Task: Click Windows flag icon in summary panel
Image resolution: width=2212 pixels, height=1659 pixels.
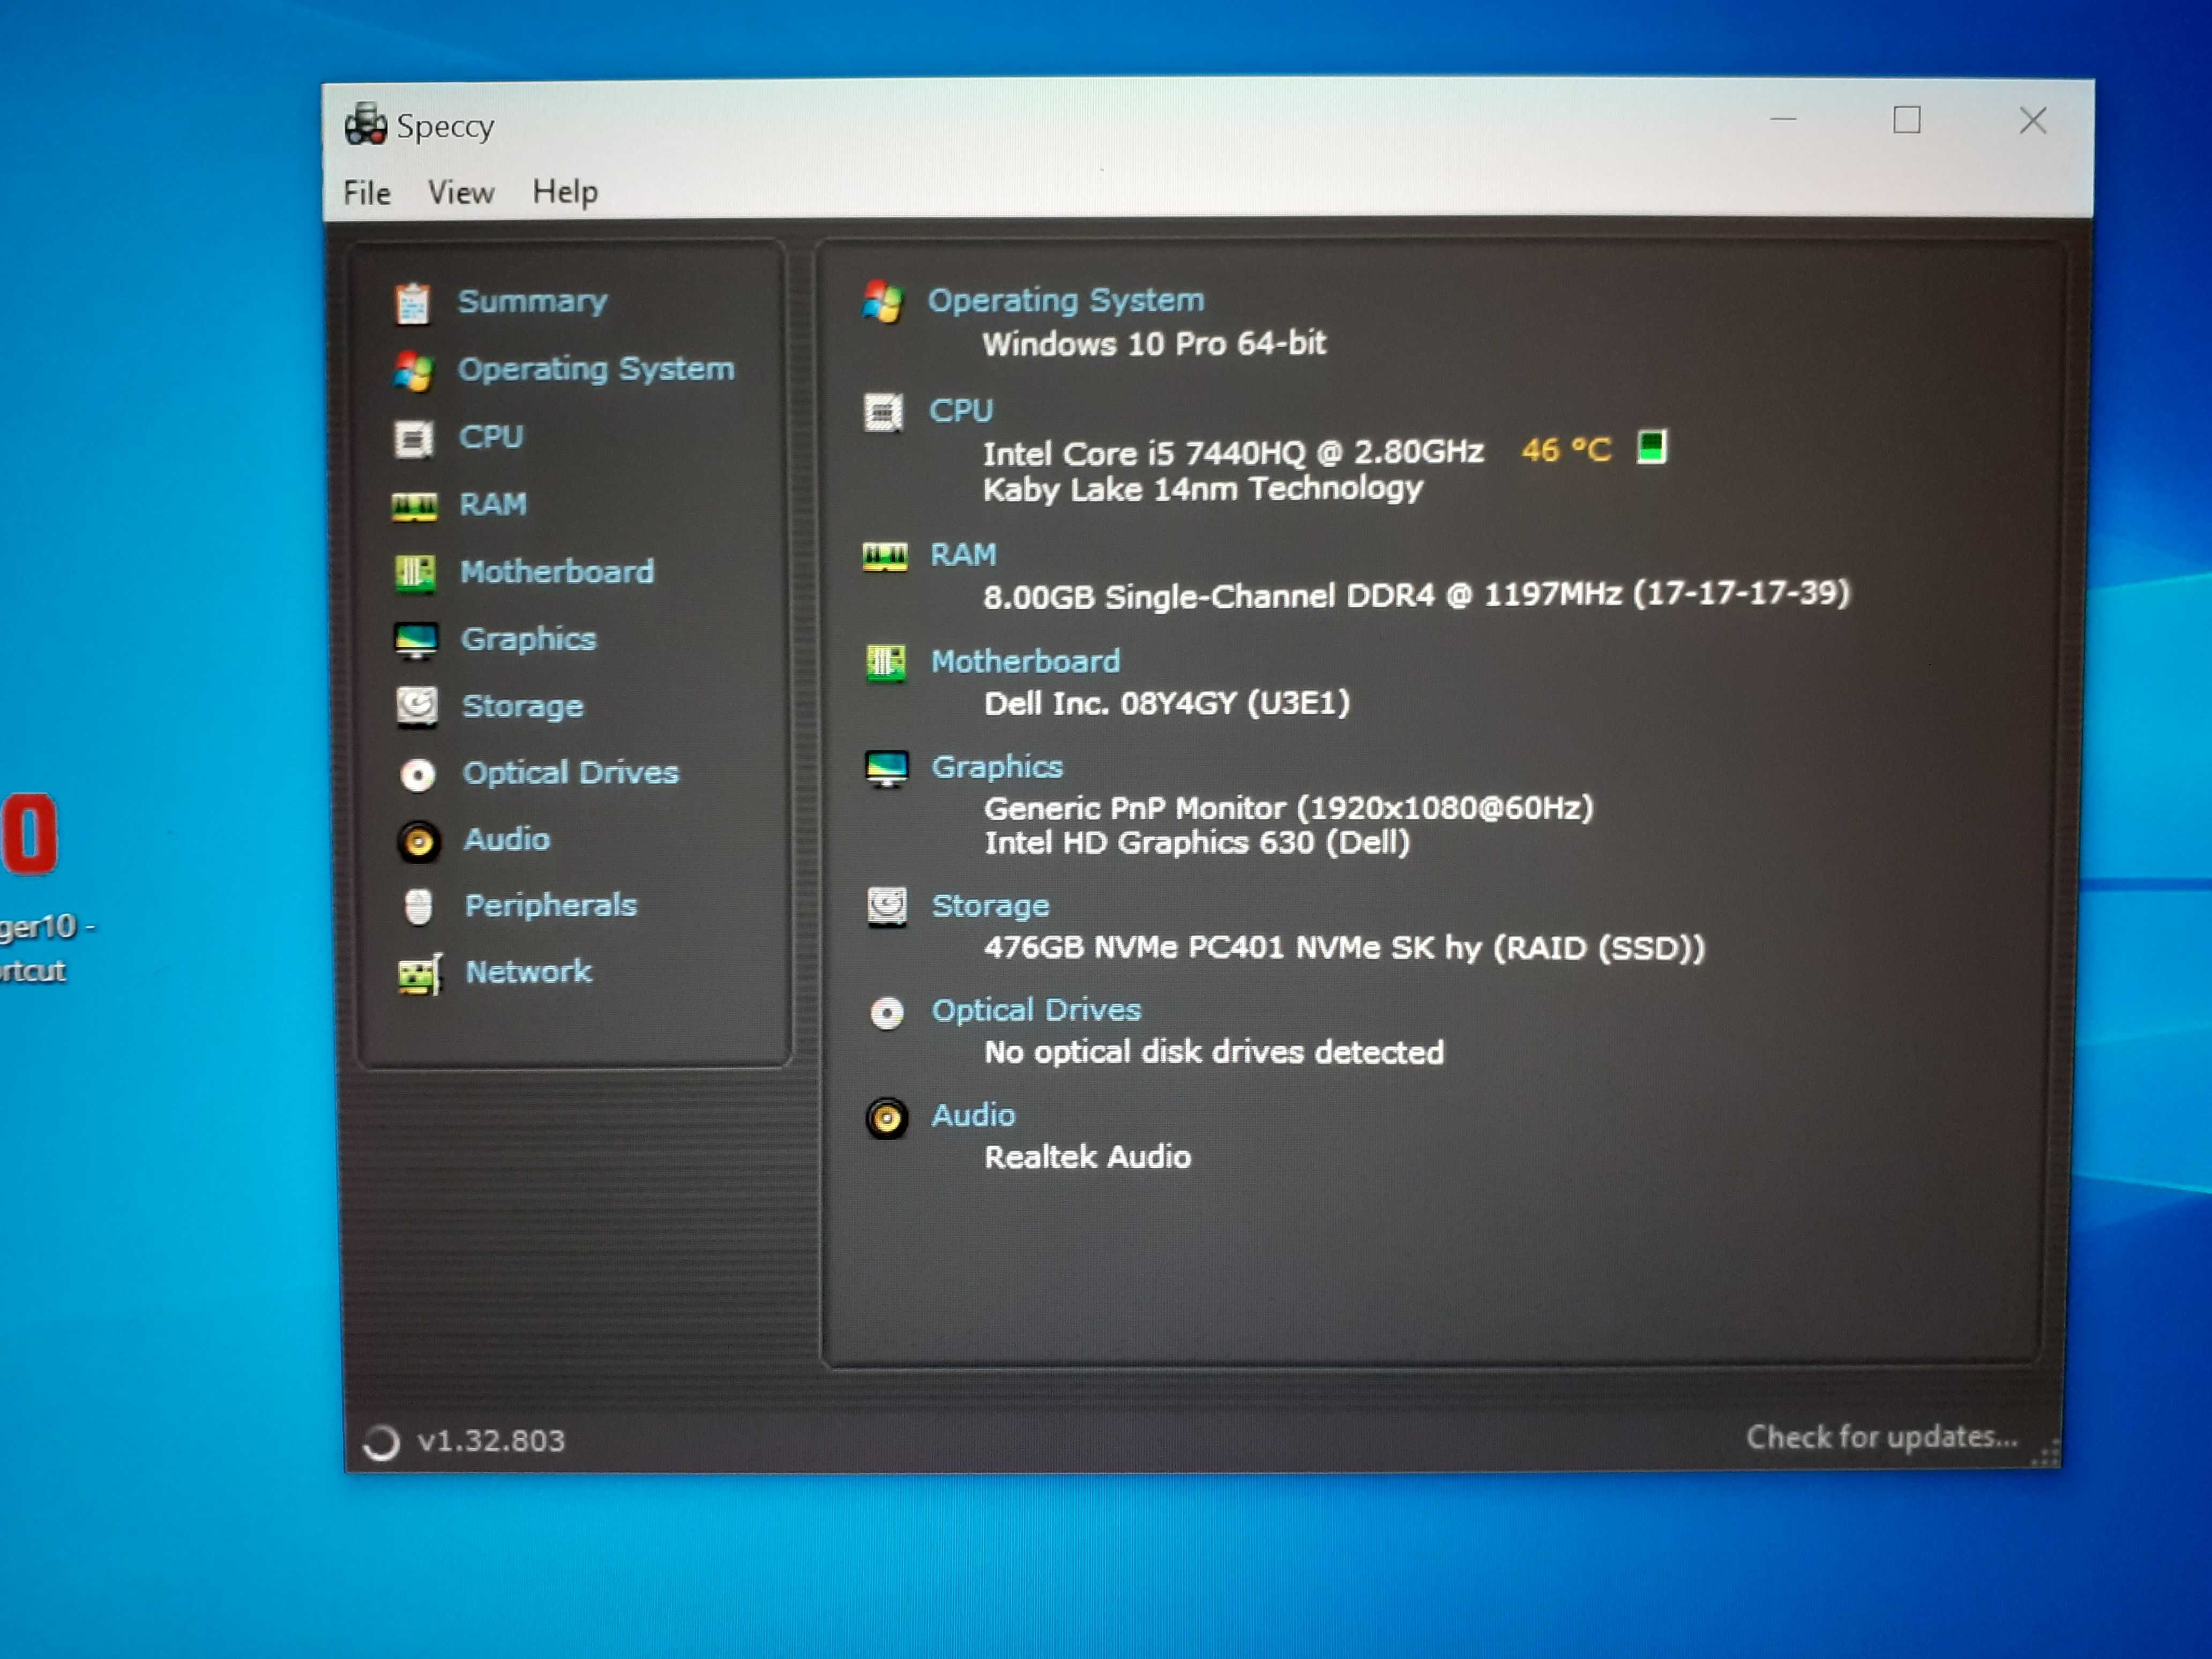Action: point(883,301)
